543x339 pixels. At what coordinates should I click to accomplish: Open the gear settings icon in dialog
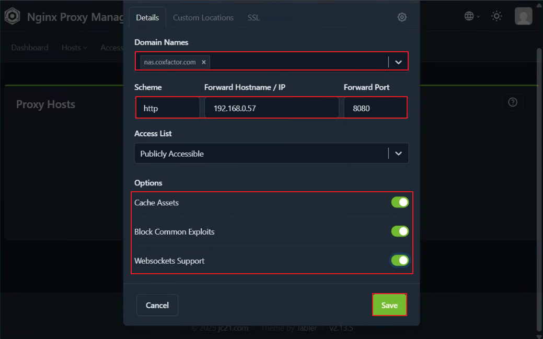402,17
